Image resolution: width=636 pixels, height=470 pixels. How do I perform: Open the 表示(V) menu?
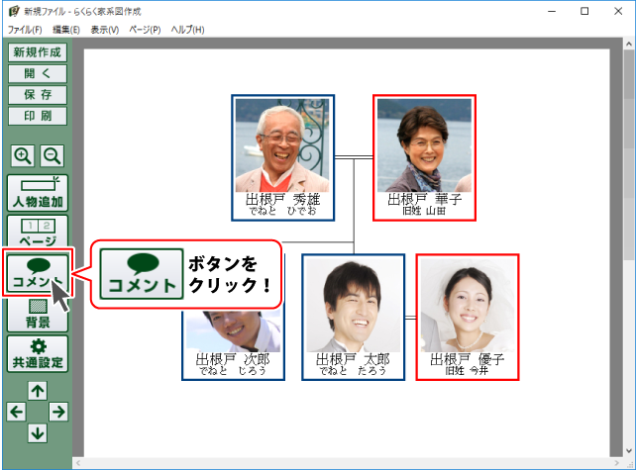pyautogui.click(x=105, y=30)
